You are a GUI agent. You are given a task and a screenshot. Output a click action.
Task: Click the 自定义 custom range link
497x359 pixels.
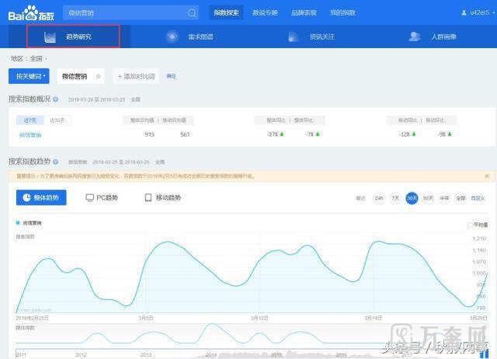[478, 198]
